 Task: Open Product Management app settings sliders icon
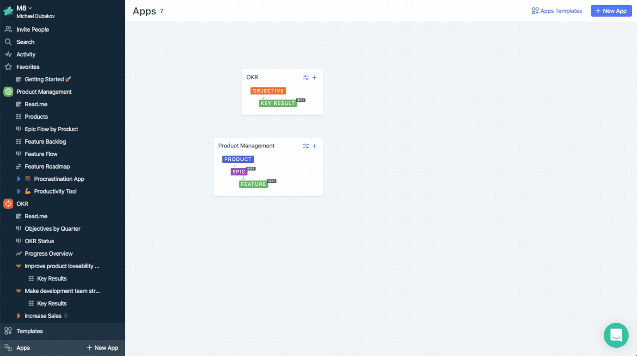[x=306, y=146]
